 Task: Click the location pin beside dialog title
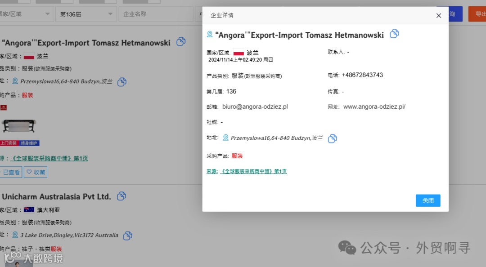(x=210, y=34)
